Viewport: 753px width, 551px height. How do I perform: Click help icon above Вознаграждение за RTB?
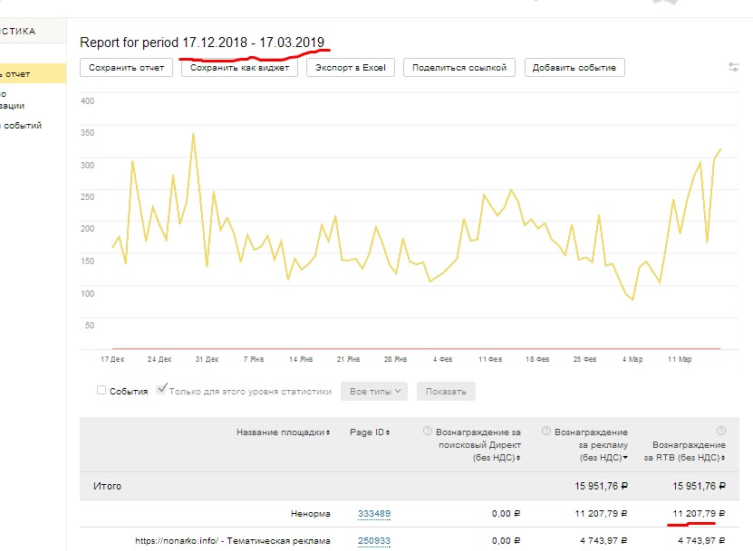click(721, 431)
